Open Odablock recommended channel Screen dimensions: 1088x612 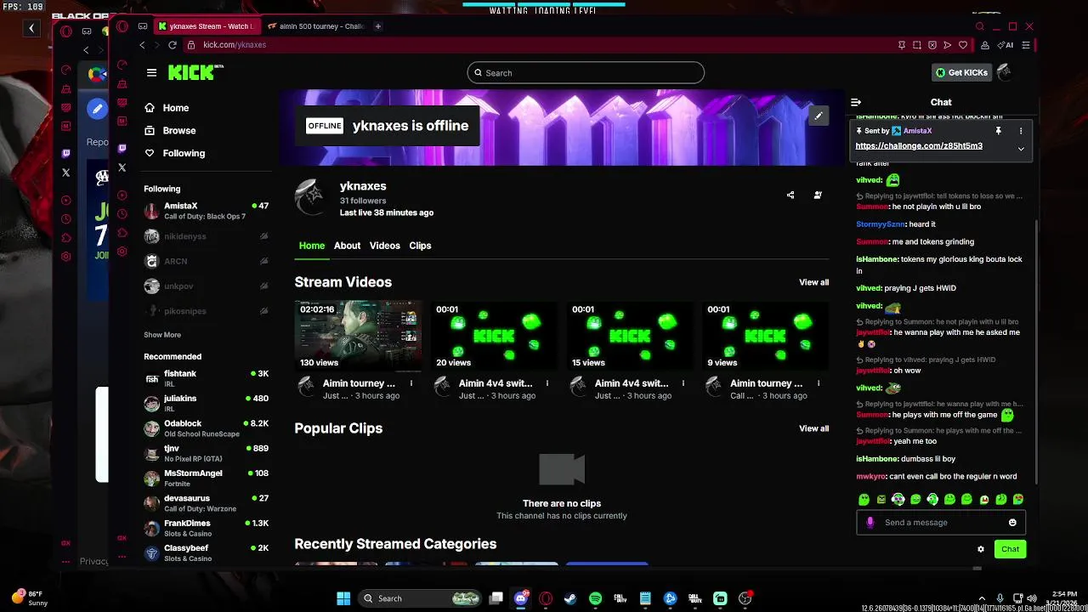(207, 428)
